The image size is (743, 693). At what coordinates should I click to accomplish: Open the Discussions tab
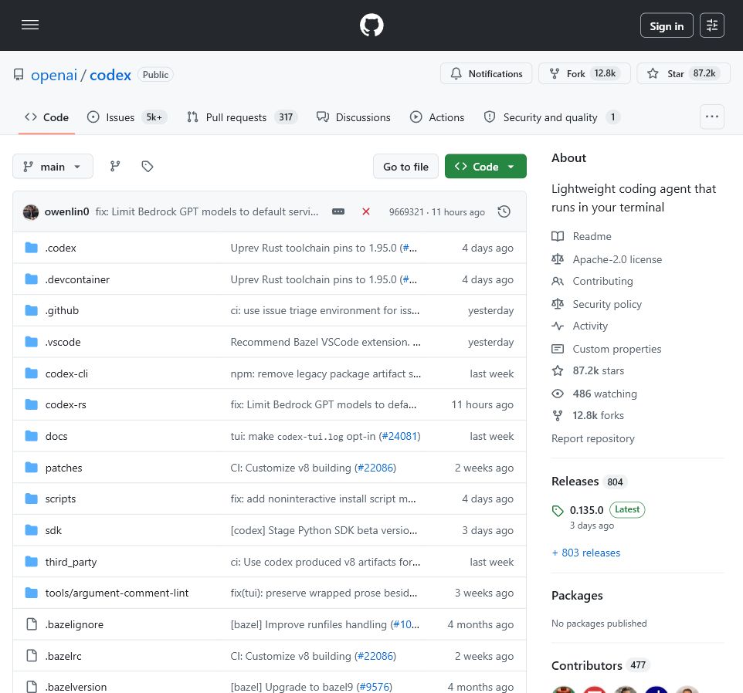click(x=354, y=117)
